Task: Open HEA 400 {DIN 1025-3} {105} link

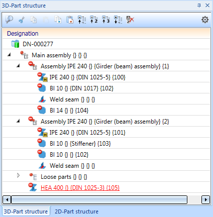Action: 80,188
